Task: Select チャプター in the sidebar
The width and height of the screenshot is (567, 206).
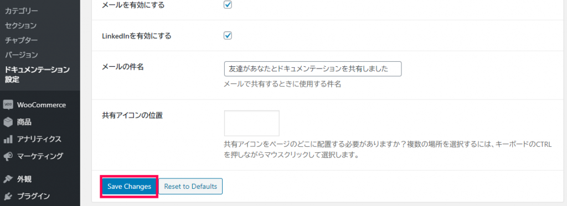Action: pyautogui.click(x=22, y=40)
